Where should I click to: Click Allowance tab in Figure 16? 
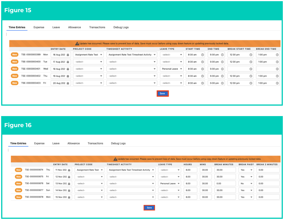(74, 143)
